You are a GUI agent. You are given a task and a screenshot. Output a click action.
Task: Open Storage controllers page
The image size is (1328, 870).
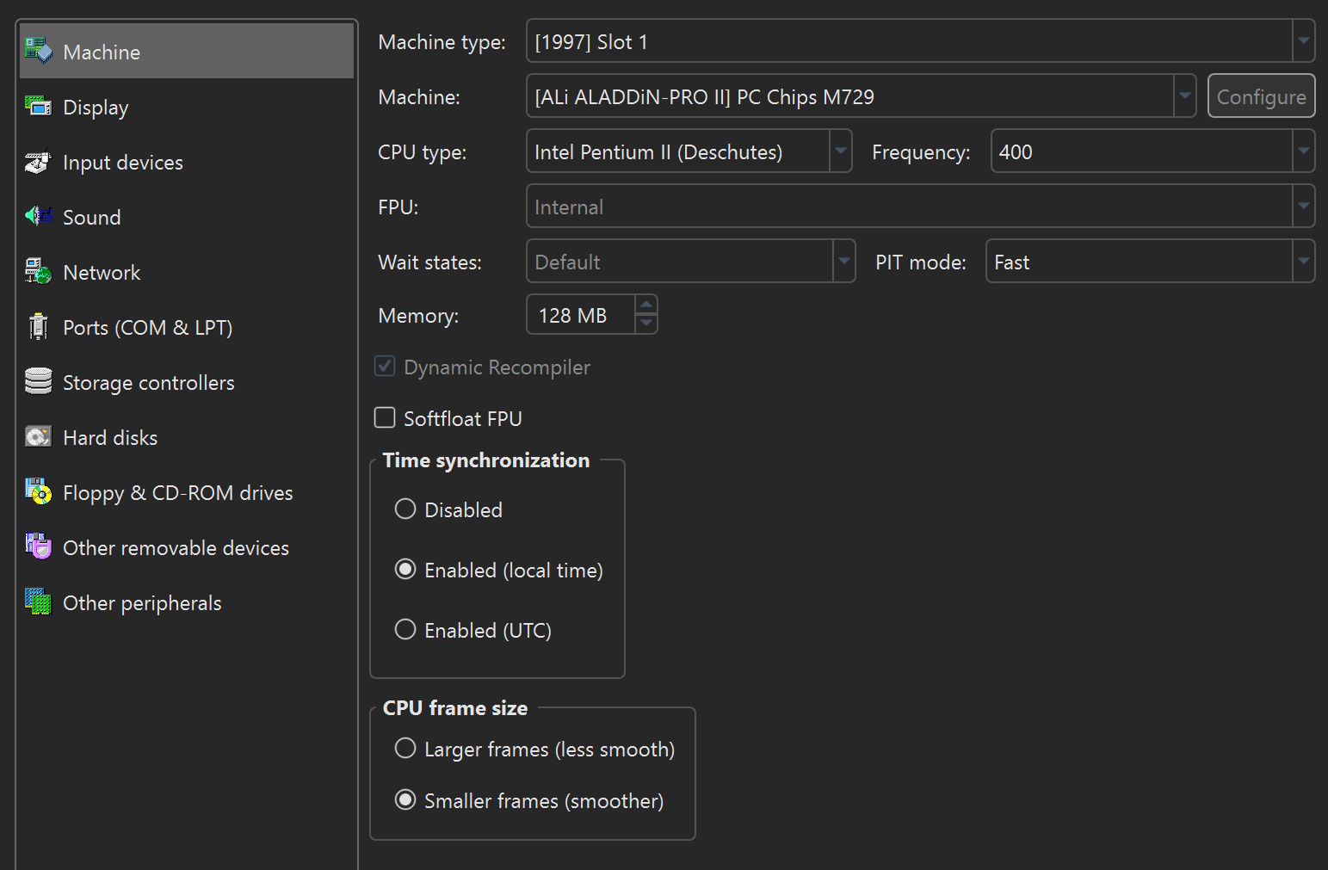[x=187, y=382]
